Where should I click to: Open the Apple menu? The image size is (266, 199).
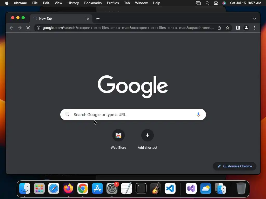(7, 3)
